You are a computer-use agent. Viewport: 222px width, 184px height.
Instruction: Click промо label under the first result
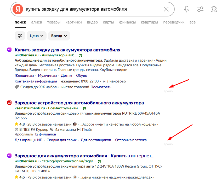tap(168, 91)
